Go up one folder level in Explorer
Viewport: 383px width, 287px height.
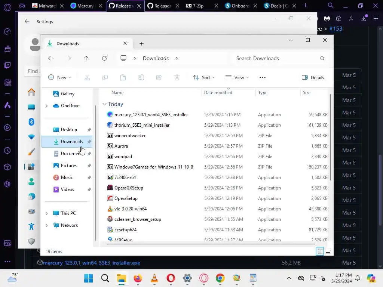pyautogui.click(x=86, y=58)
